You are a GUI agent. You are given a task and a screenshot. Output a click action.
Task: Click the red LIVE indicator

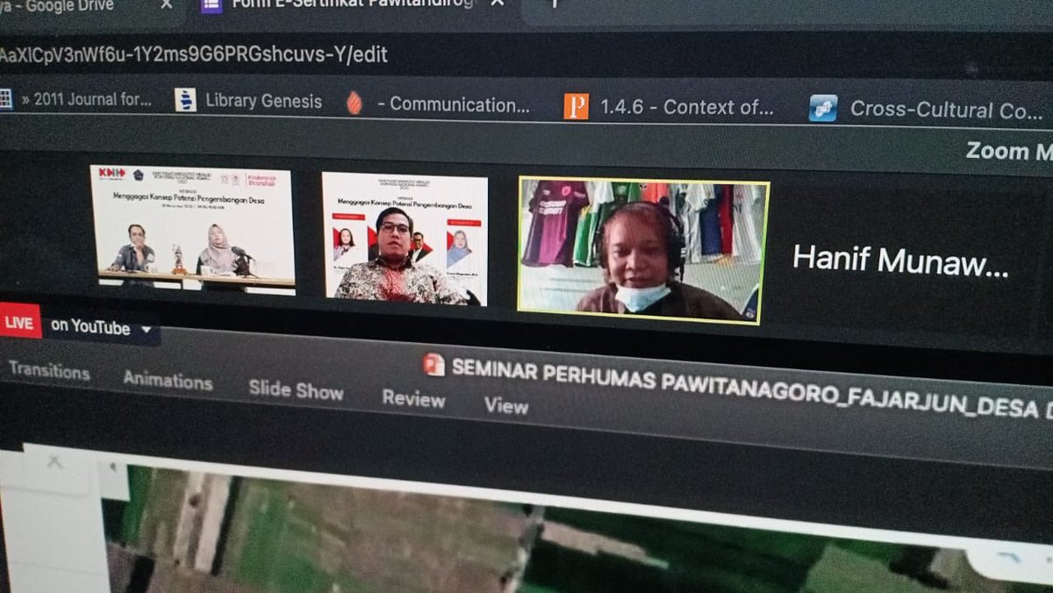pyautogui.click(x=19, y=321)
